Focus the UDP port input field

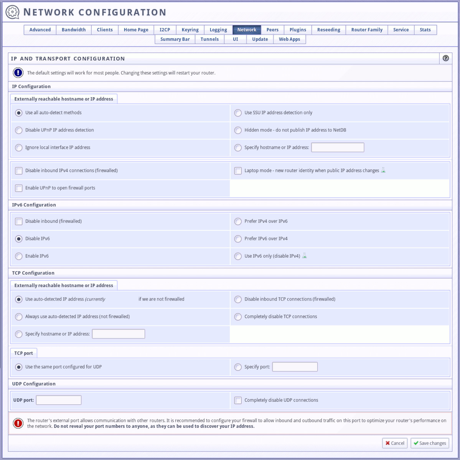59,400
